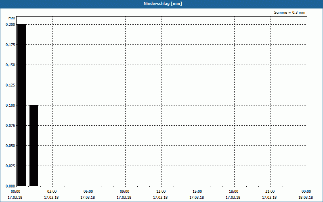Select the shorter 0,100 mm precipitation bar

[34, 145]
